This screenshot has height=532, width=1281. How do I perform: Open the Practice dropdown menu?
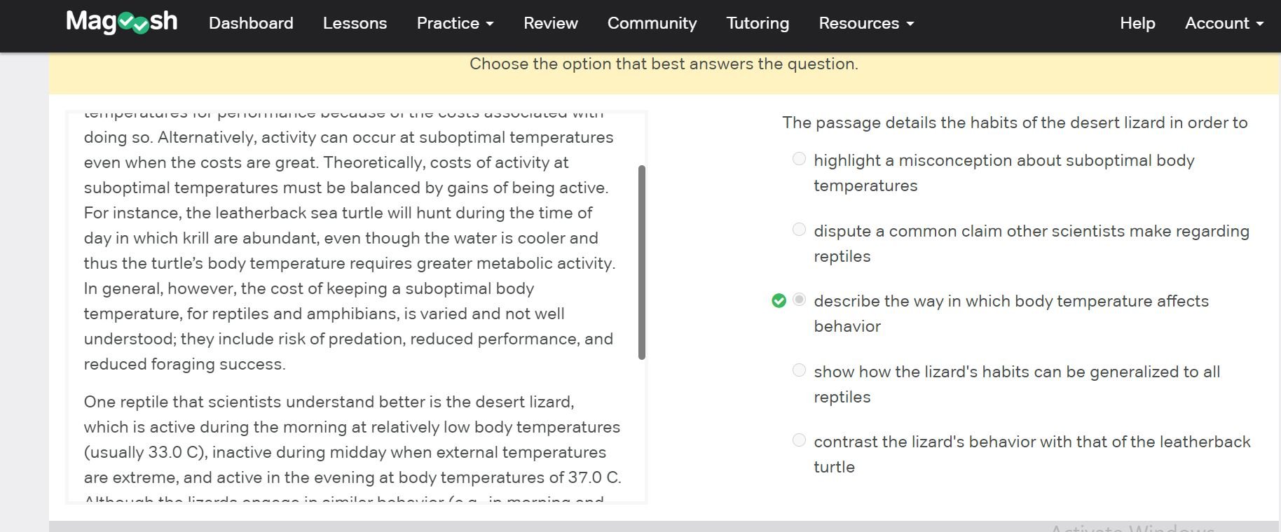[455, 23]
